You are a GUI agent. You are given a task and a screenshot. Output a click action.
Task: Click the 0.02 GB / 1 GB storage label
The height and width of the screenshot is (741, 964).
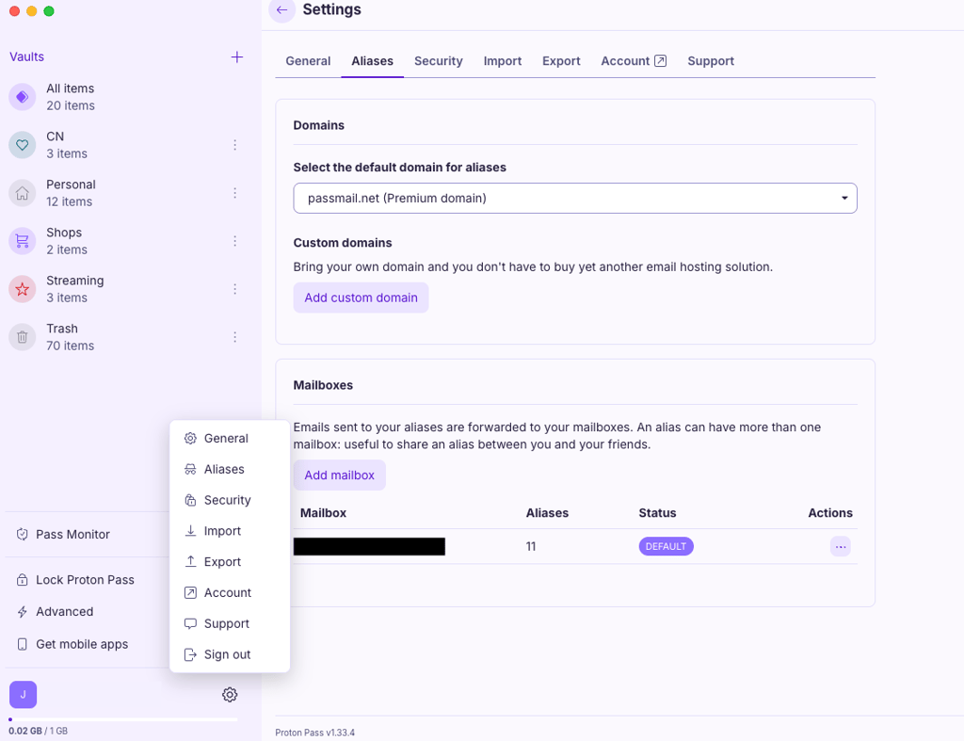coord(38,731)
